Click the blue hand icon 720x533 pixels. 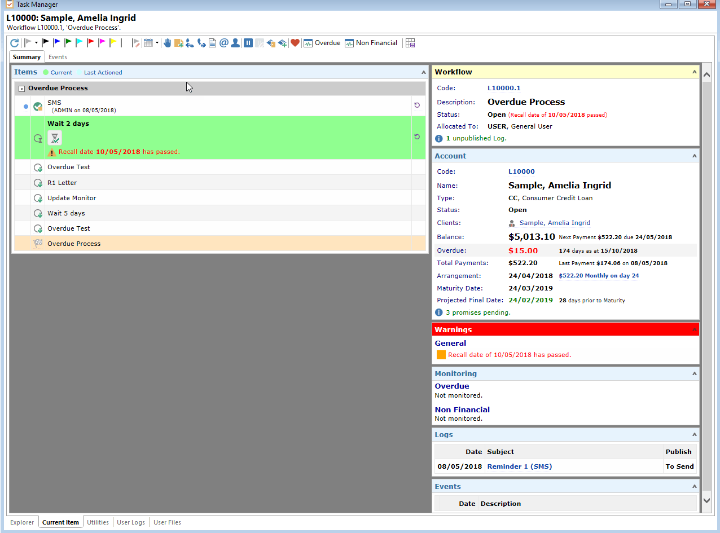point(167,43)
